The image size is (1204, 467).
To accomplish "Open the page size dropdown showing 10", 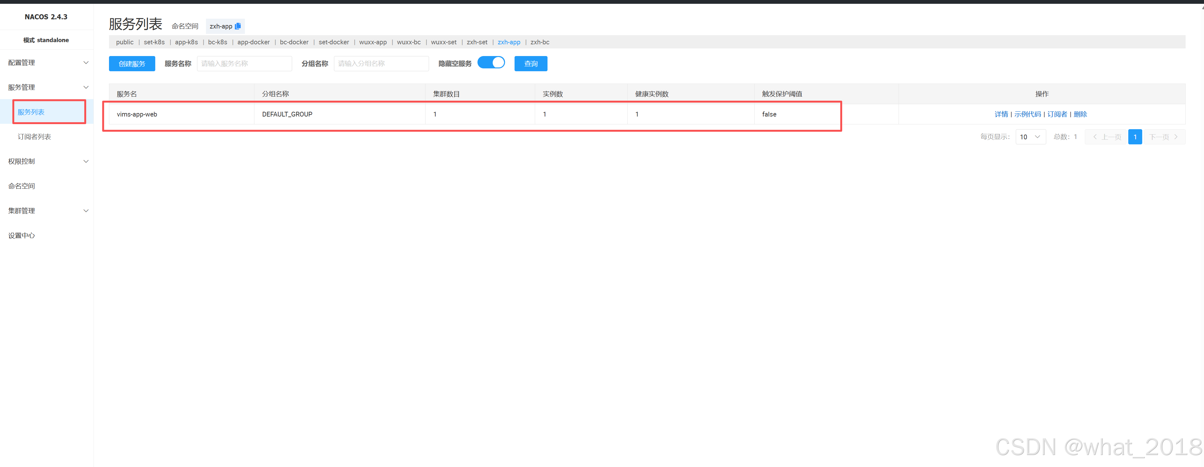I will [1030, 137].
